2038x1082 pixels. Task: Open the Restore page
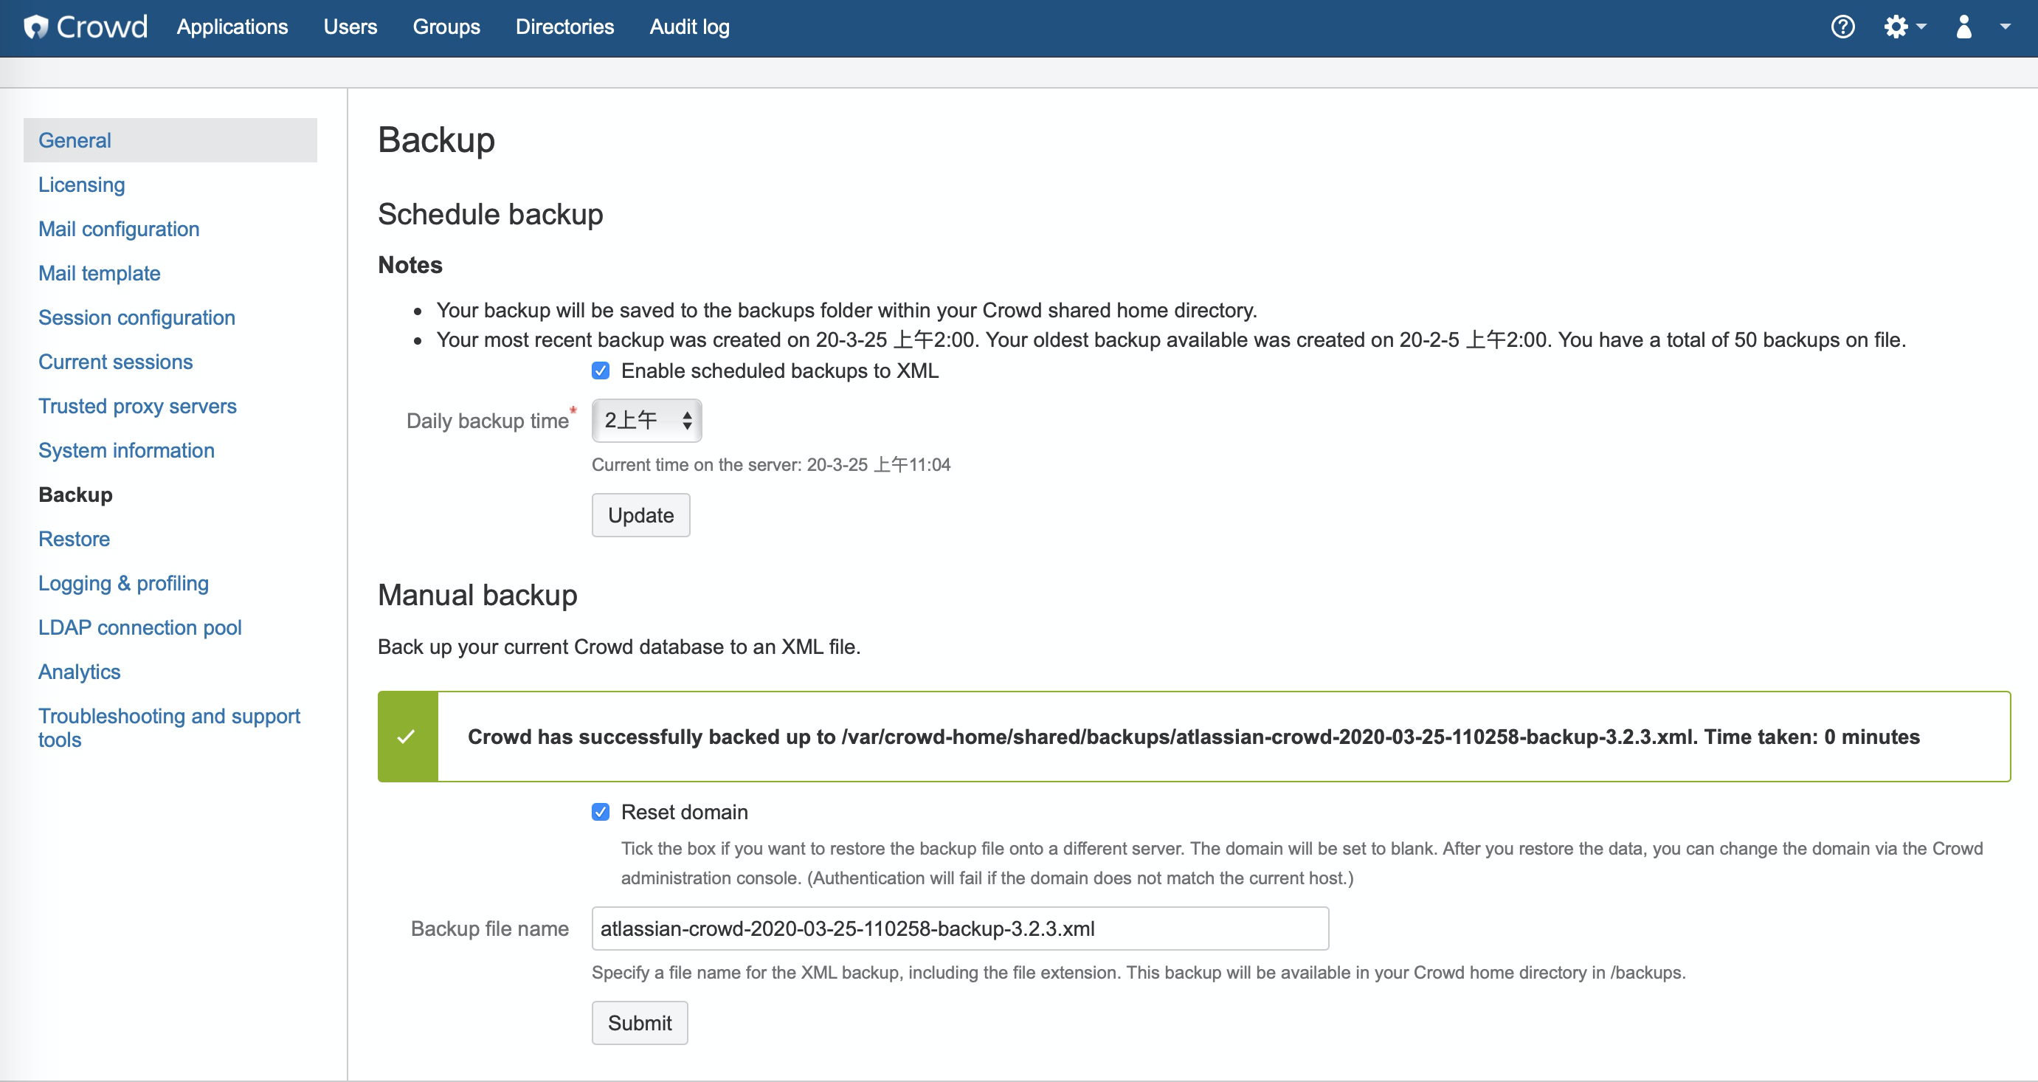point(74,539)
